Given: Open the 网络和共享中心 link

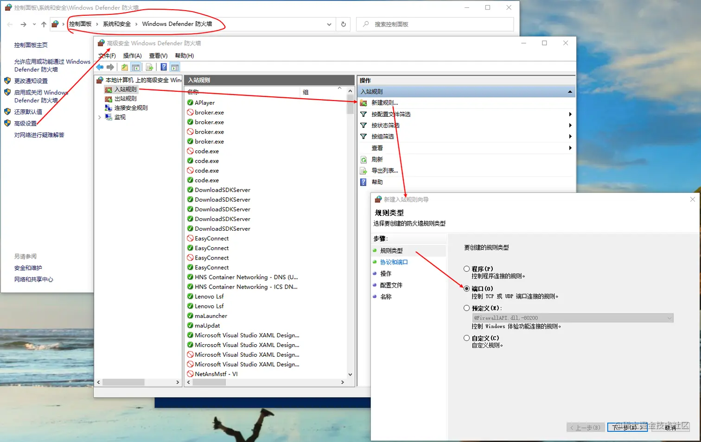Looking at the screenshot, I should click(33, 279).
